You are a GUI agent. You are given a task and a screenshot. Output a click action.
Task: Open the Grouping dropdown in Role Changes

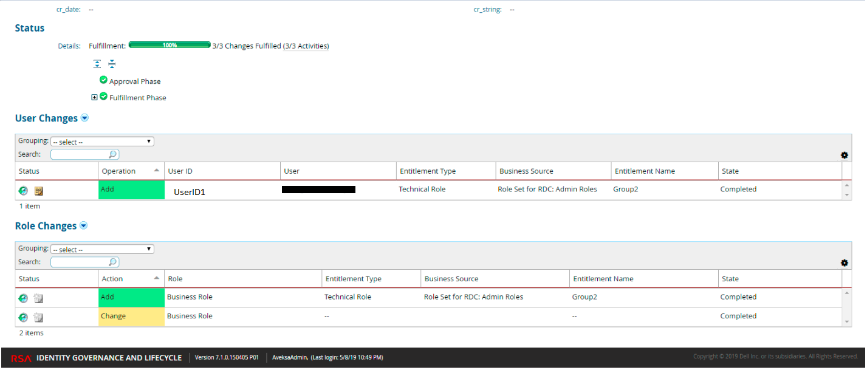(101, 248)
